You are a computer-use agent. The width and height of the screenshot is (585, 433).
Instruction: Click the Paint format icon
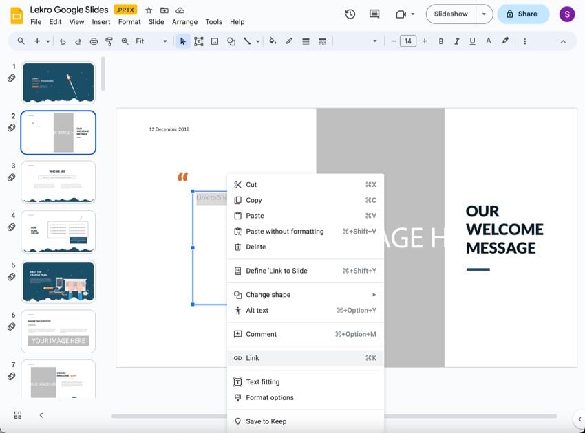108,41
